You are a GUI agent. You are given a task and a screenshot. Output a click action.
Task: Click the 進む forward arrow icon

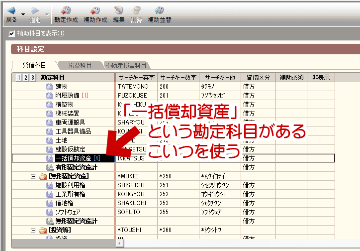(x=35, y=10)
